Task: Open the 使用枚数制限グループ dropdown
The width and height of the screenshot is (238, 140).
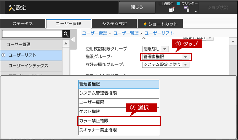Action: [x=155, y=49]
